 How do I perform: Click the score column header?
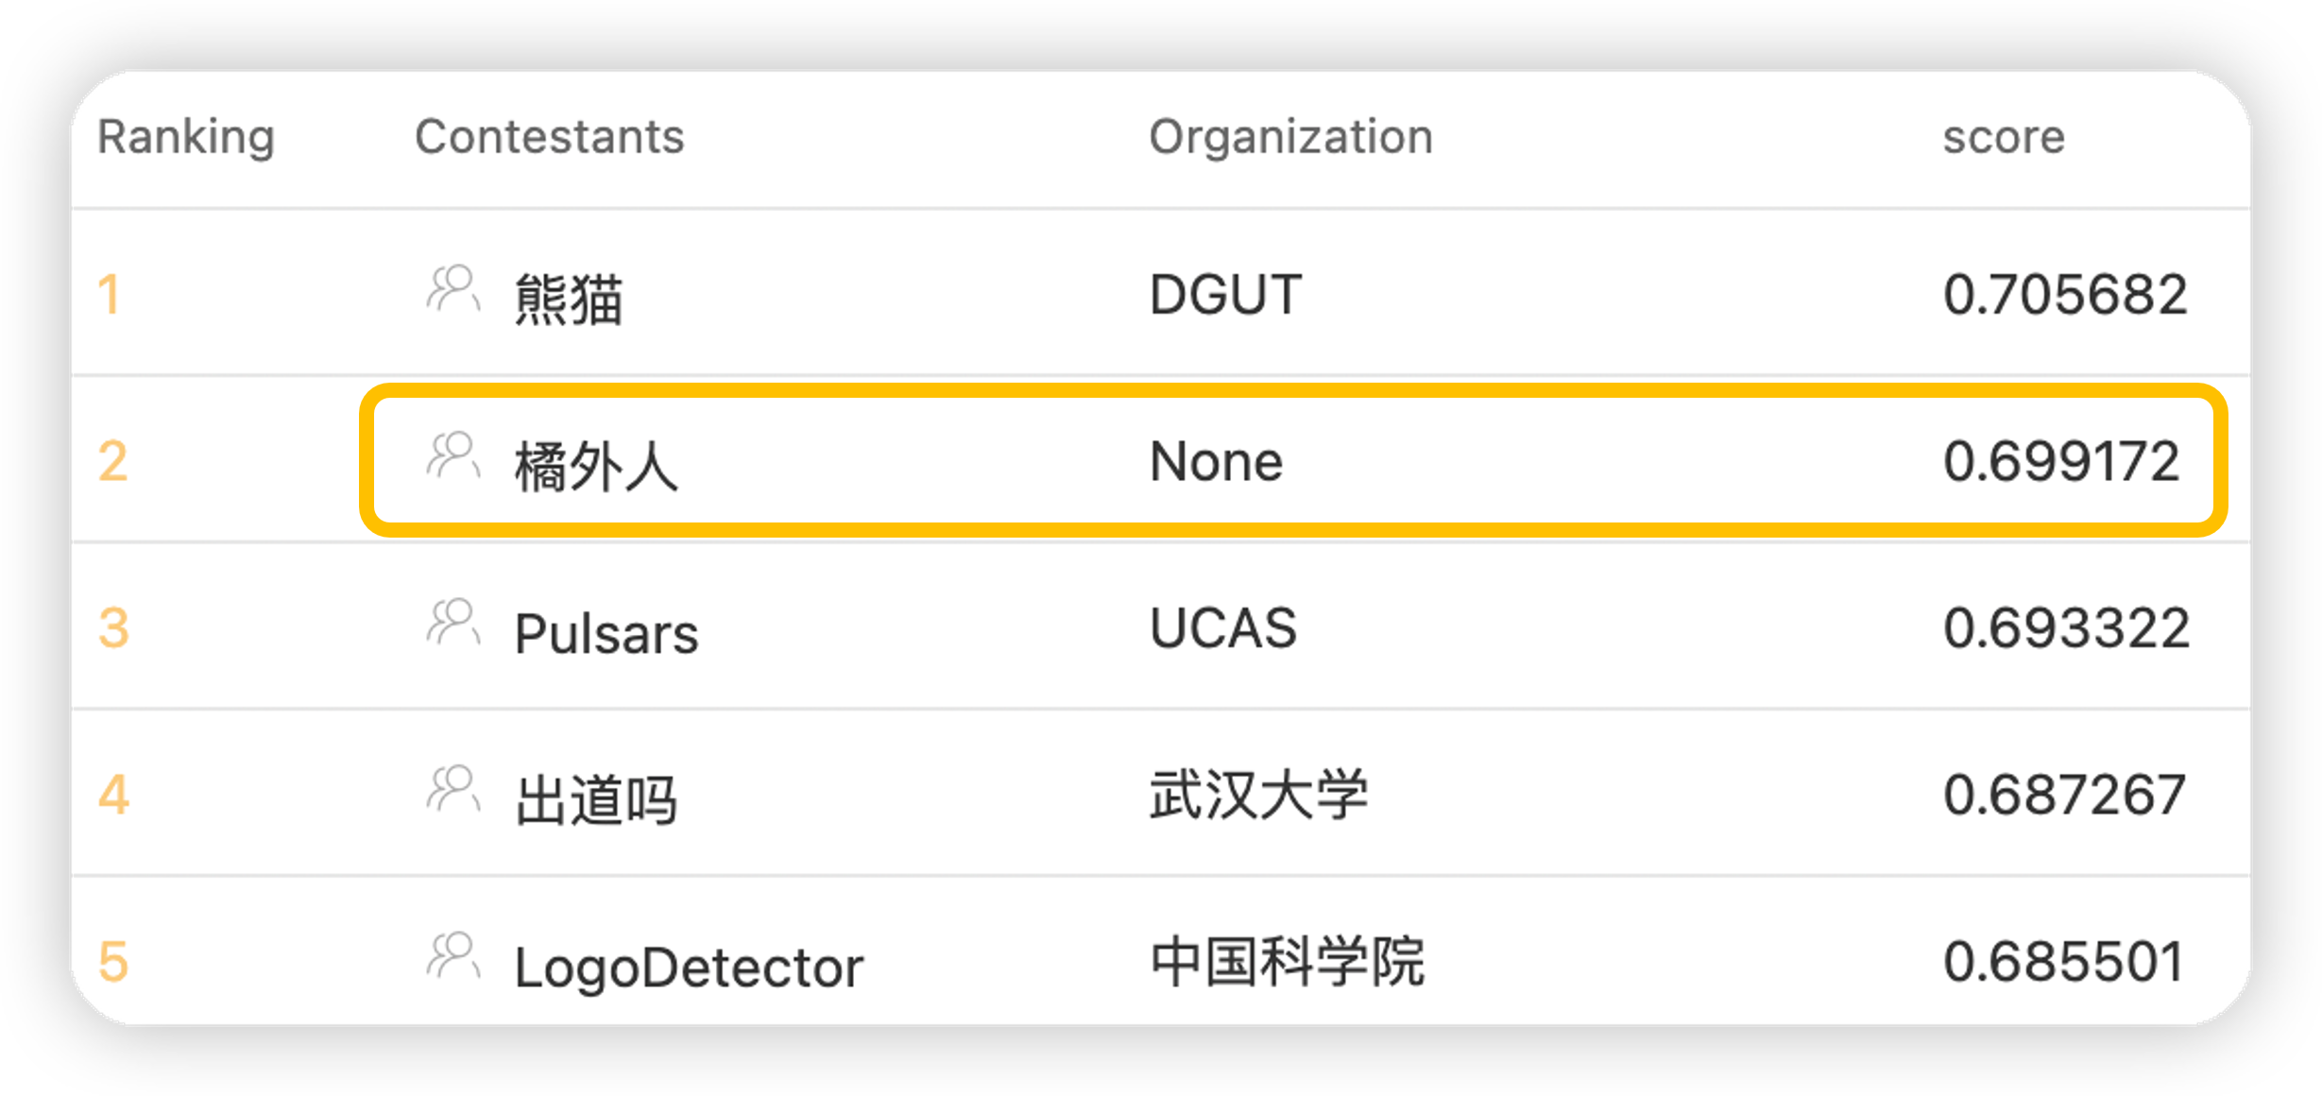pyautogui.click(x=2003, y=137)
